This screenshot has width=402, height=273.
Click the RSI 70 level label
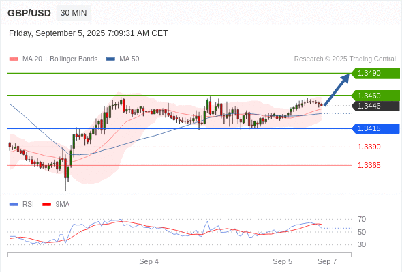362,219
